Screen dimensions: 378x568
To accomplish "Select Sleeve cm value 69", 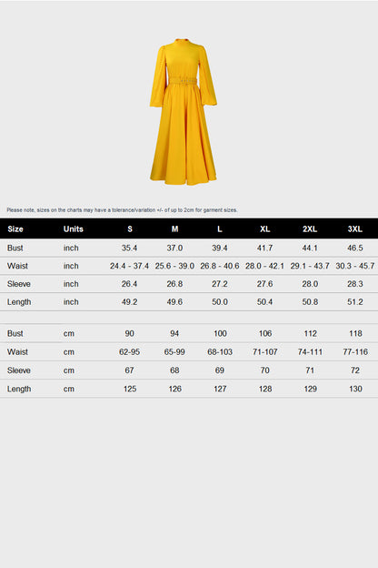I will tap(220, 370).
